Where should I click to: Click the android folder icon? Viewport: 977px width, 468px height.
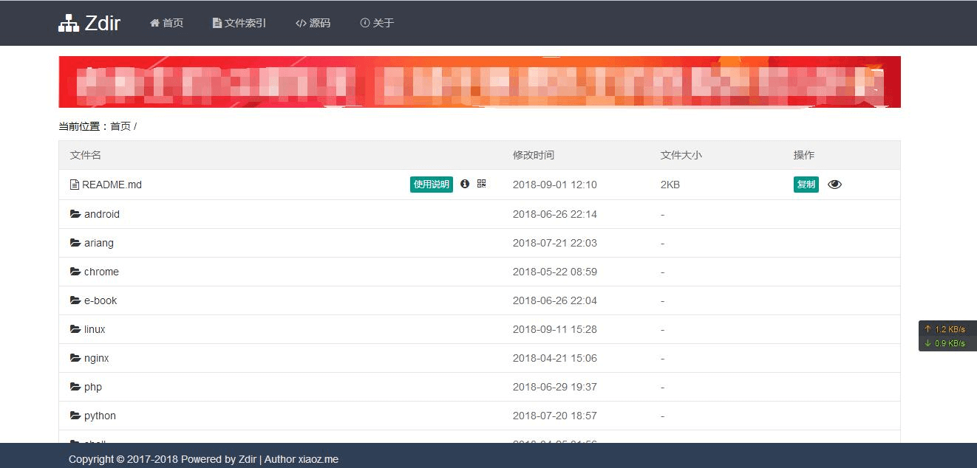(x=74, y=214)
